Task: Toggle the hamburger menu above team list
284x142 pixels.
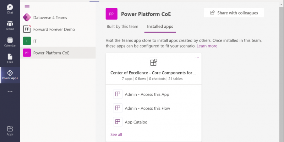Action: coord(27,7)
